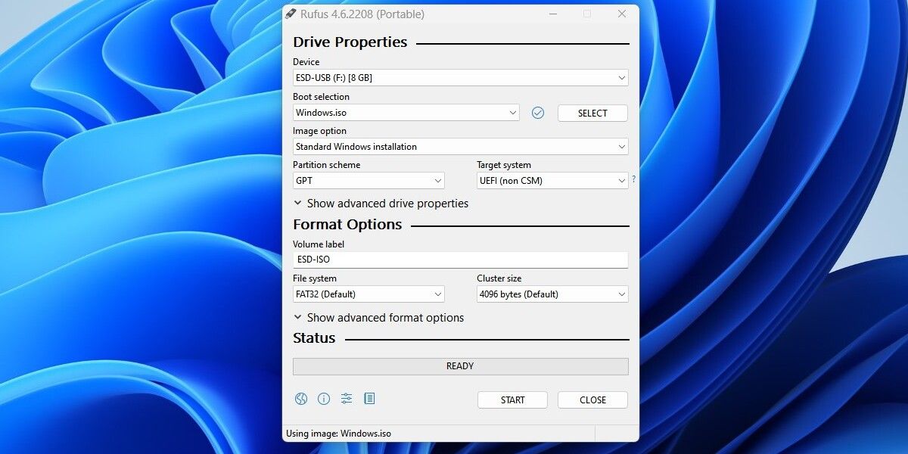
Task: Open the Device dropdown showing ESD-USB
Action: 460,77
